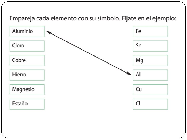Select the Al symbol box

[x=150, y=75]
